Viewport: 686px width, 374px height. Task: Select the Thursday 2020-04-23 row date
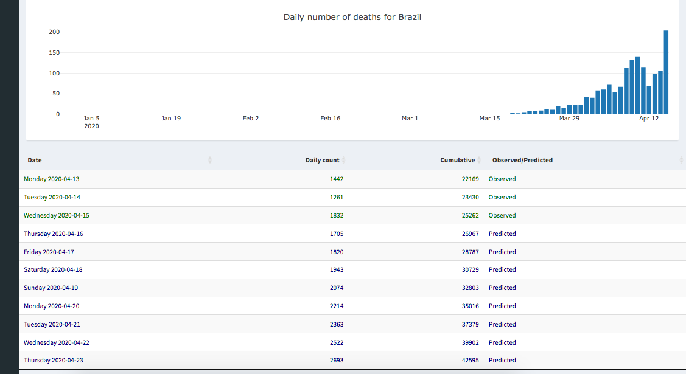pos(54,360)
